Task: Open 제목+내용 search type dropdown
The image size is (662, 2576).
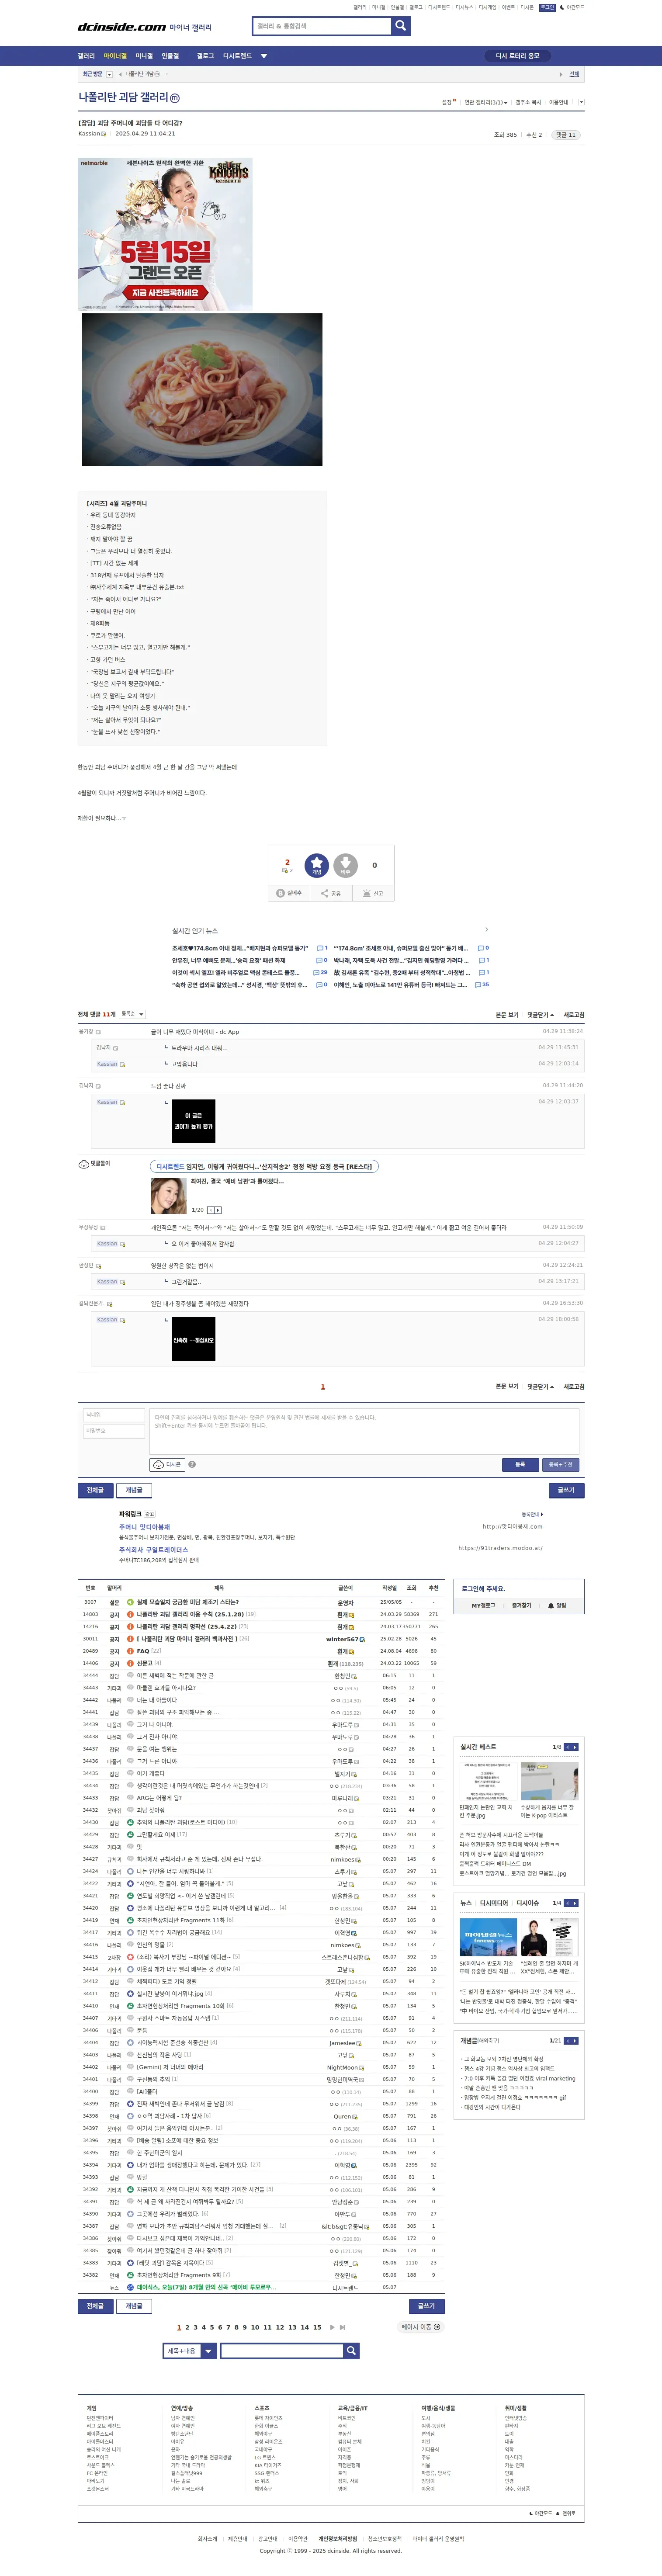Action: 190,2351
